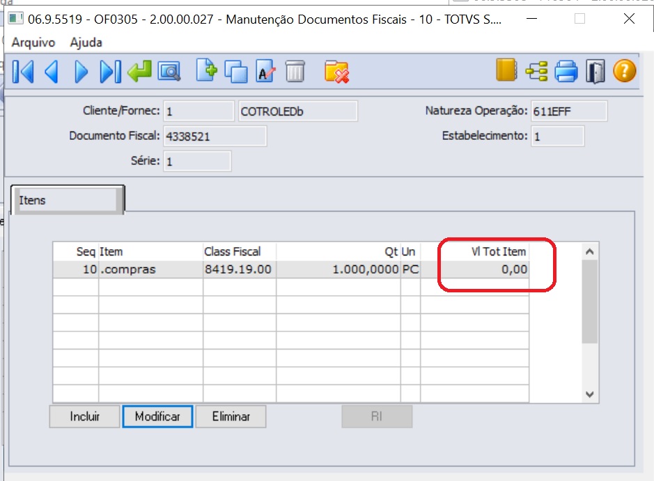Click the 0,00 total value cell
Image resolution: width=654 pixels, height=481 pixels.
point(474,269)
